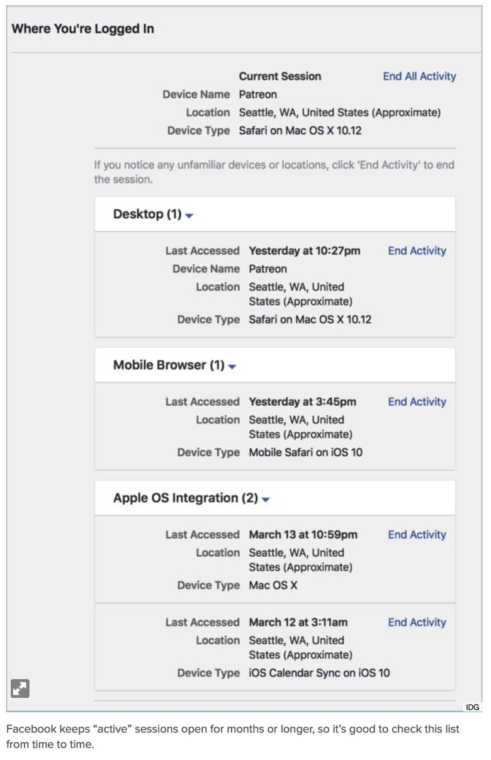The width and height of the screenshot is (491, 760).
Task: End activity for the Mobile Safari session
Action: coord(417,401)
